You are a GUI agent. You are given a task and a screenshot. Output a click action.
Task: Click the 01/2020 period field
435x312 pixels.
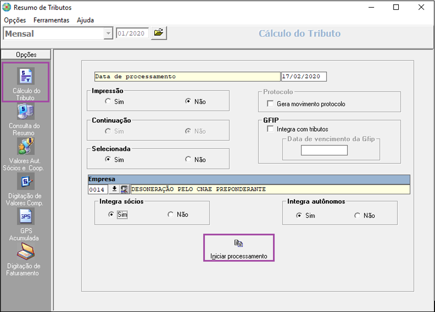(132, 34)
